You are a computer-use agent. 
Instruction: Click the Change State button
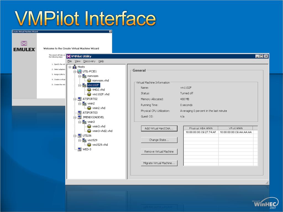tap(159, 140)
